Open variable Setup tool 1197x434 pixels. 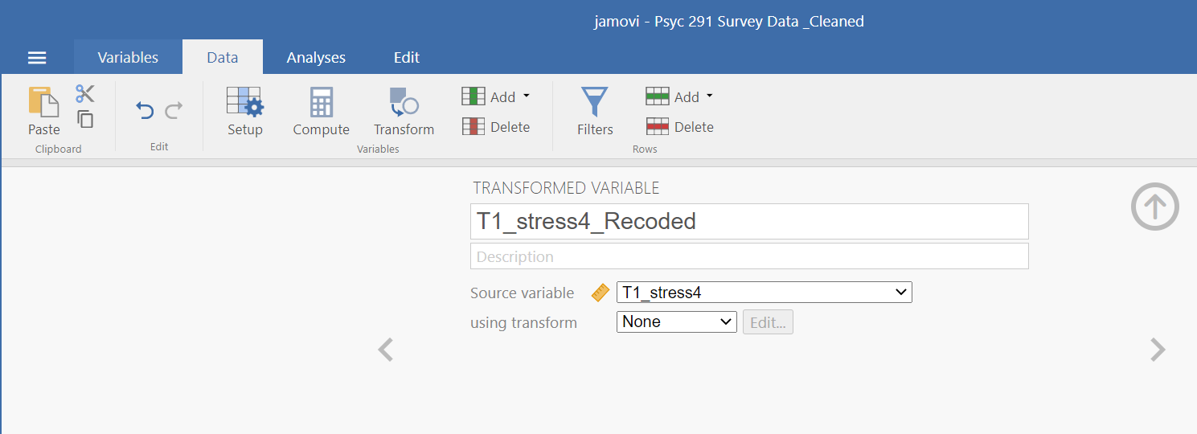(x=245, y=112)
